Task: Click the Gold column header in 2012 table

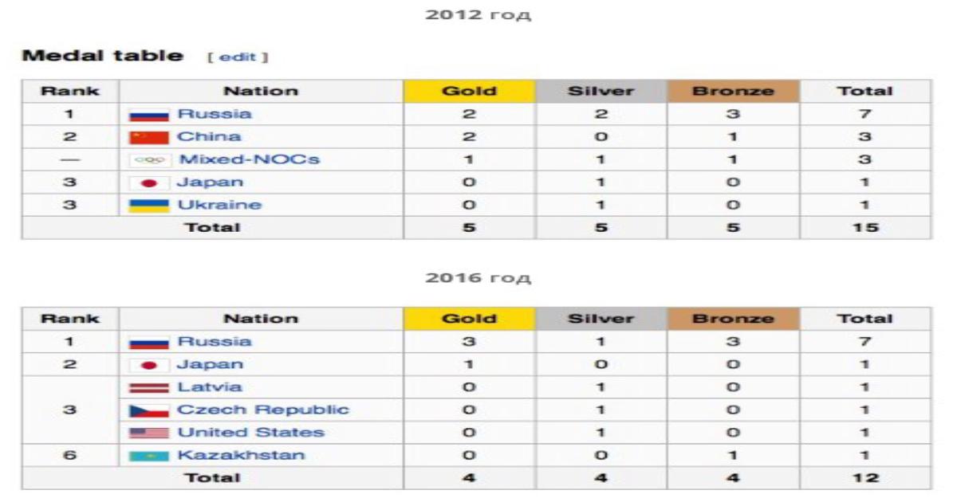Action: [469, 91]
